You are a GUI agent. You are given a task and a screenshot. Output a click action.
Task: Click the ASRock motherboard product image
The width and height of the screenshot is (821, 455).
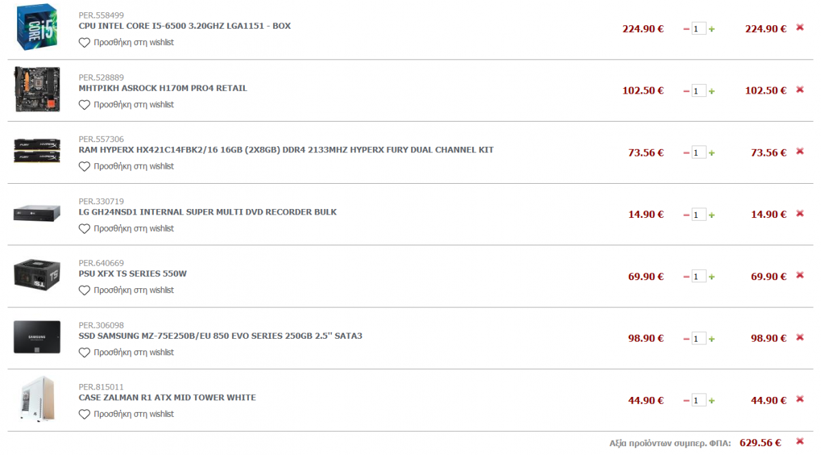[37, 89]
